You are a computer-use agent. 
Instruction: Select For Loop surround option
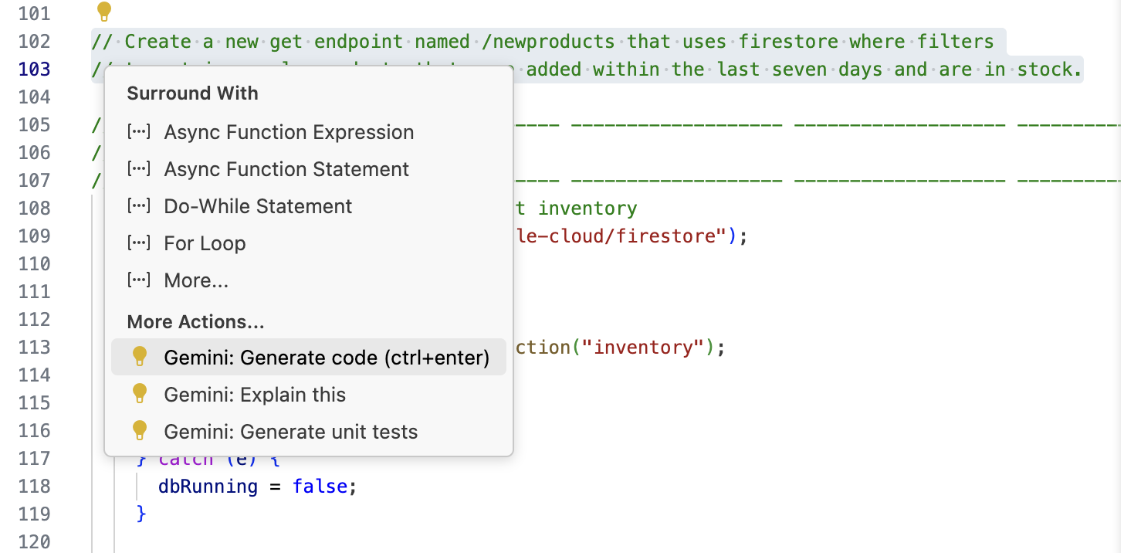[x=309, y=243]
